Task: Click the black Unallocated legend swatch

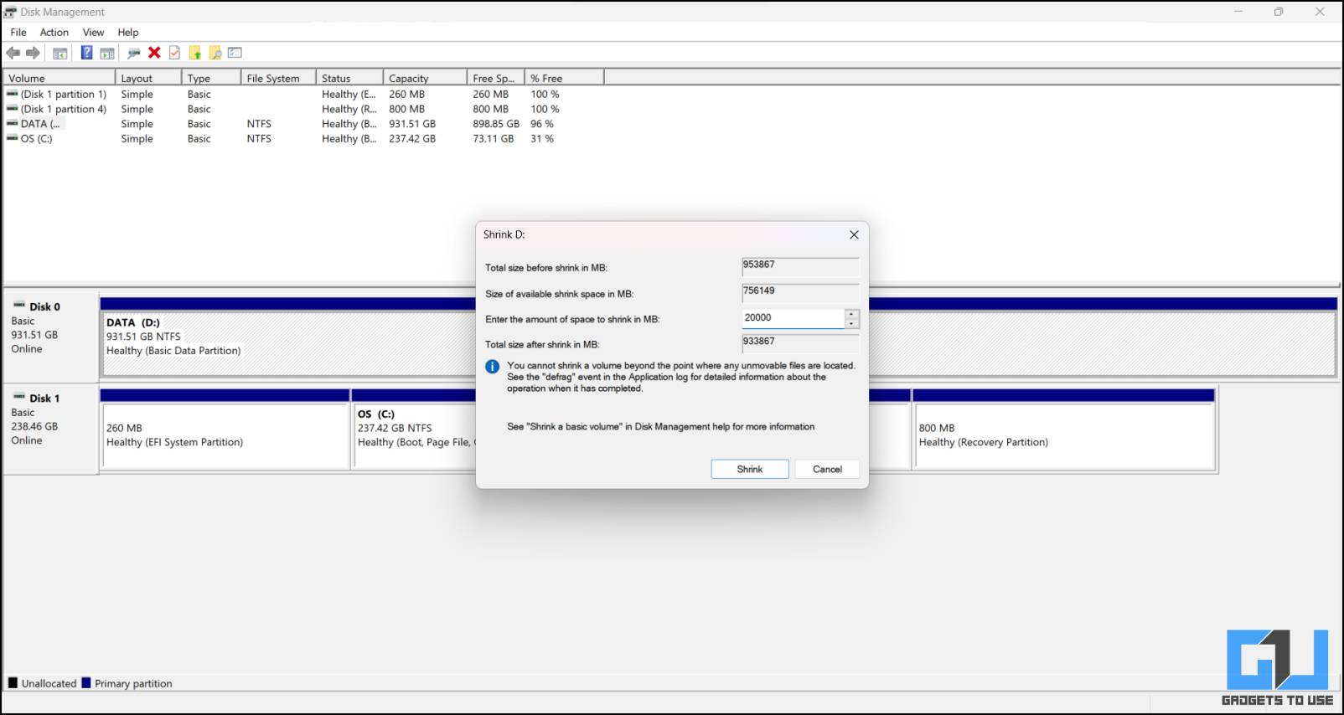Action: click(x=13, y=683)
